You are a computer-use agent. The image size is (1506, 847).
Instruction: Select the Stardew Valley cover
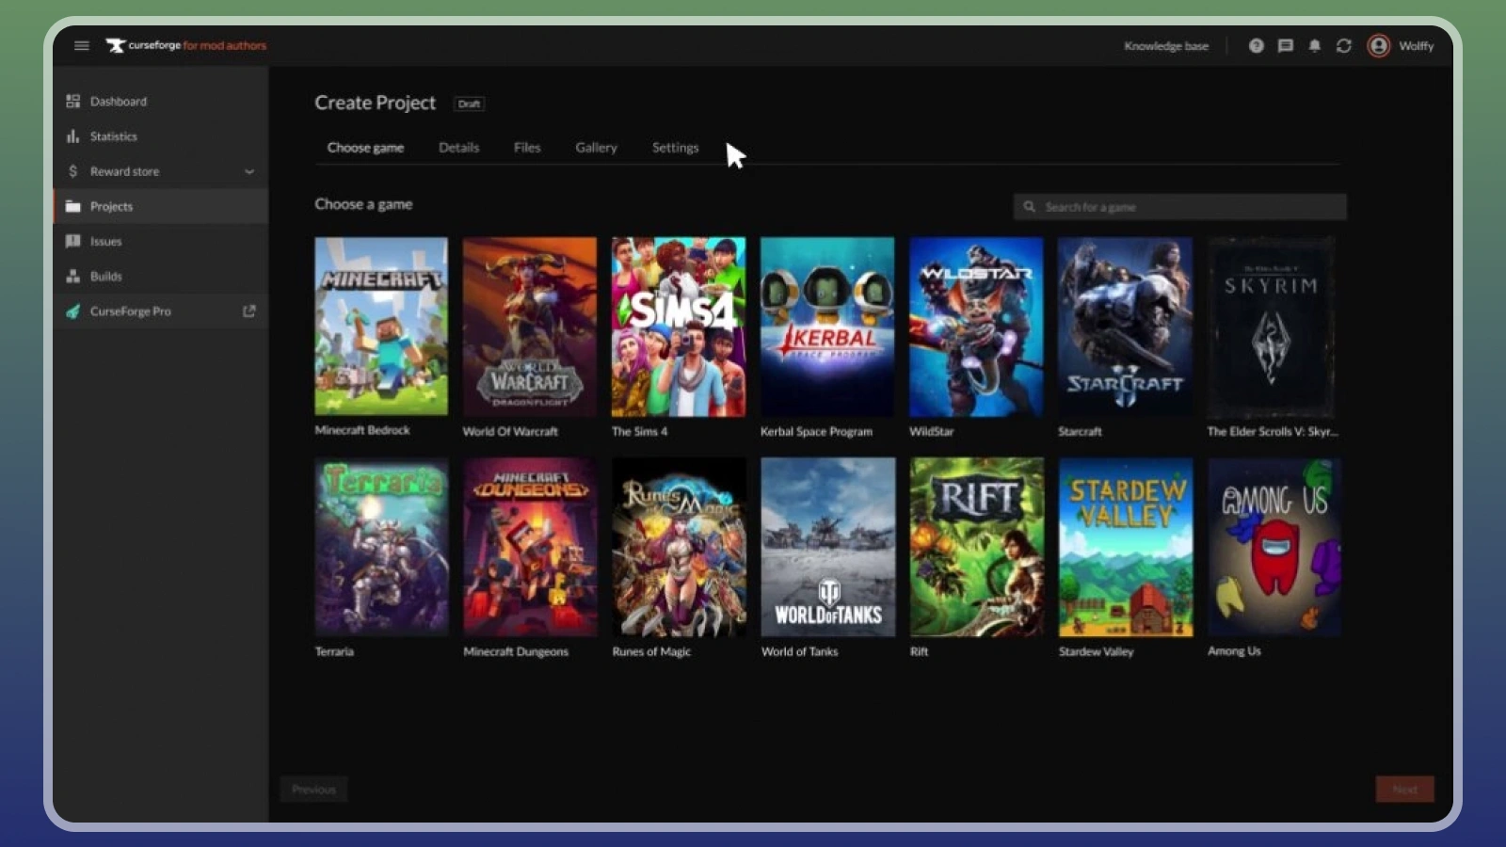click(x=1126, y=547)
